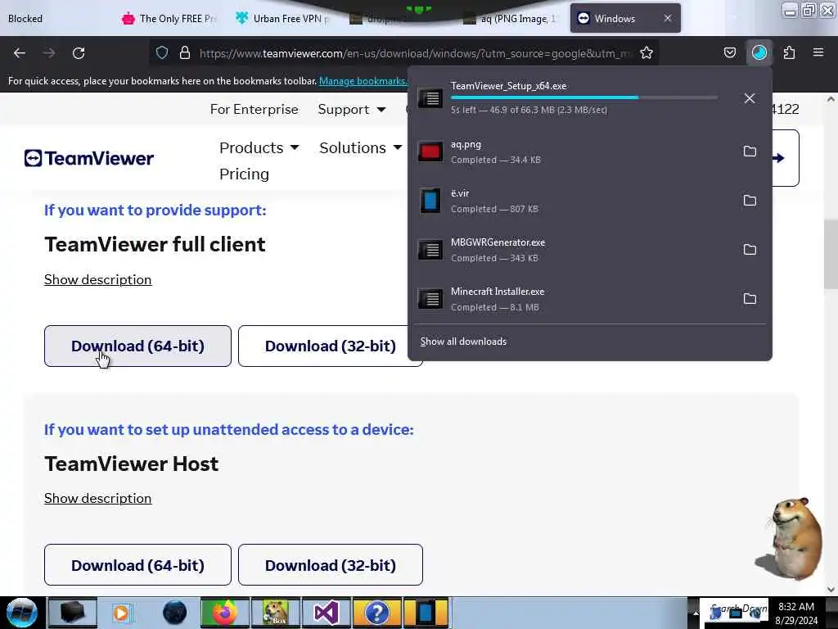This screenshot has height=629, width=838.
Task: Click the 'Completed — 8.1 MB' status text
Action: pos(495,307)
